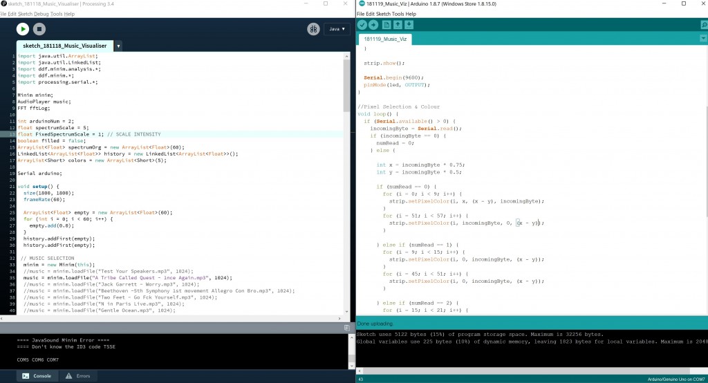Toggle the Processing debugger butterfly icon

pos(313,29)
